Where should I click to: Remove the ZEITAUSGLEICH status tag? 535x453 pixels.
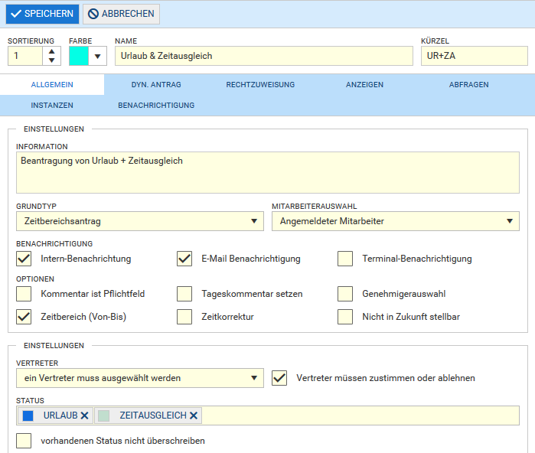click(194, 416)
